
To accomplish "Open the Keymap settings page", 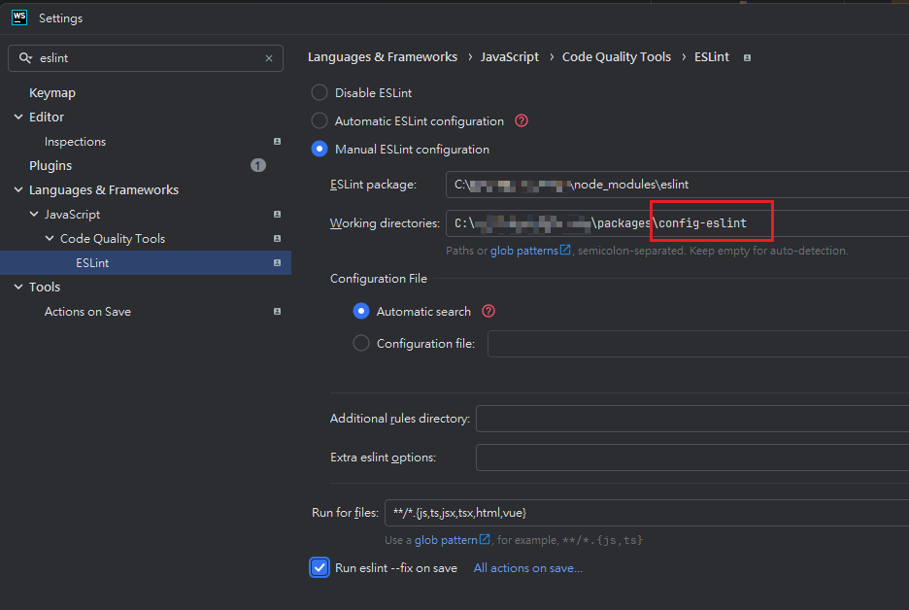I will (x=52, y=93).
